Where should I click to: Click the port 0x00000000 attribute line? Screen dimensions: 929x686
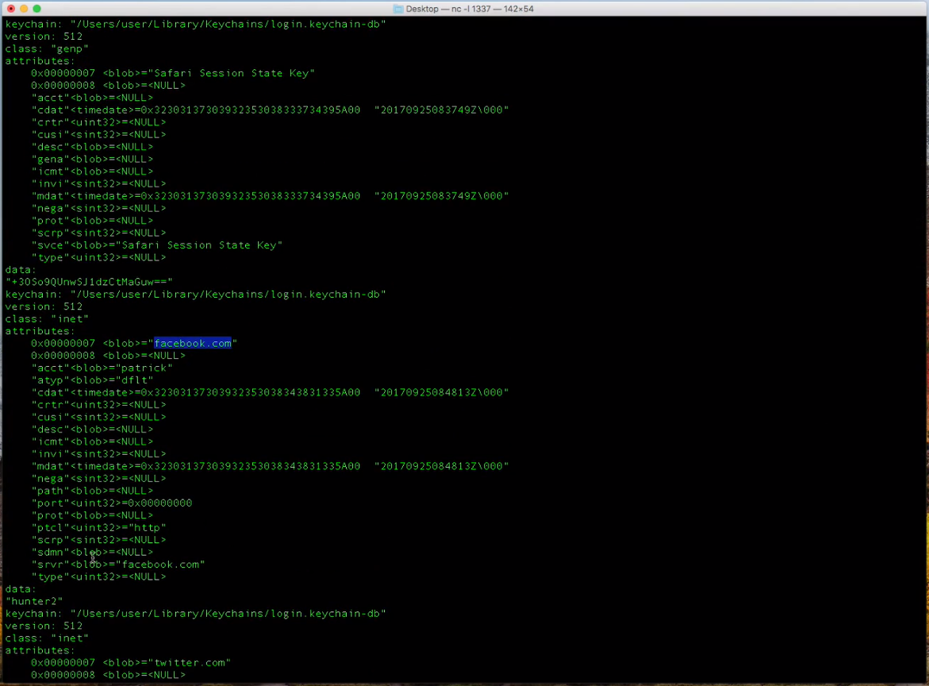pyautogui.click(x=111, y=503)
